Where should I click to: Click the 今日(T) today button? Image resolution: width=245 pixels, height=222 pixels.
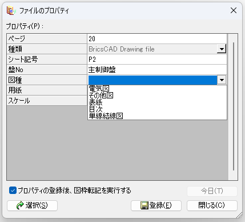[212, 191]
